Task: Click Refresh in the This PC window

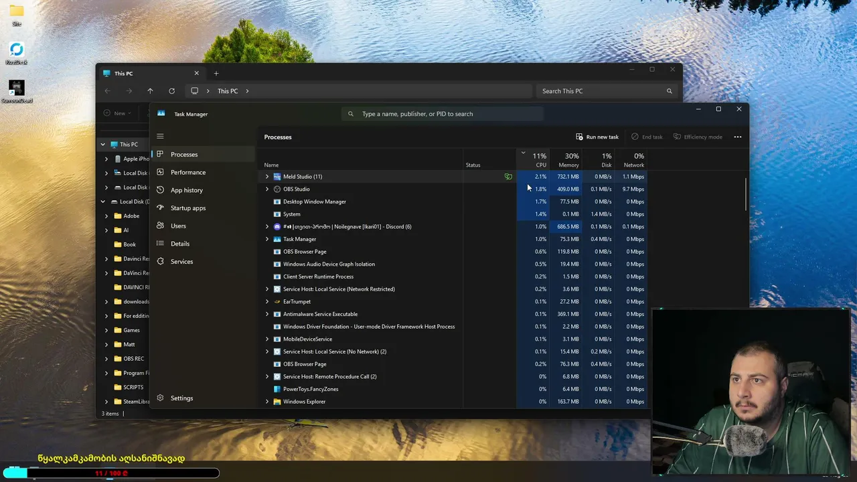Action: 171,91
